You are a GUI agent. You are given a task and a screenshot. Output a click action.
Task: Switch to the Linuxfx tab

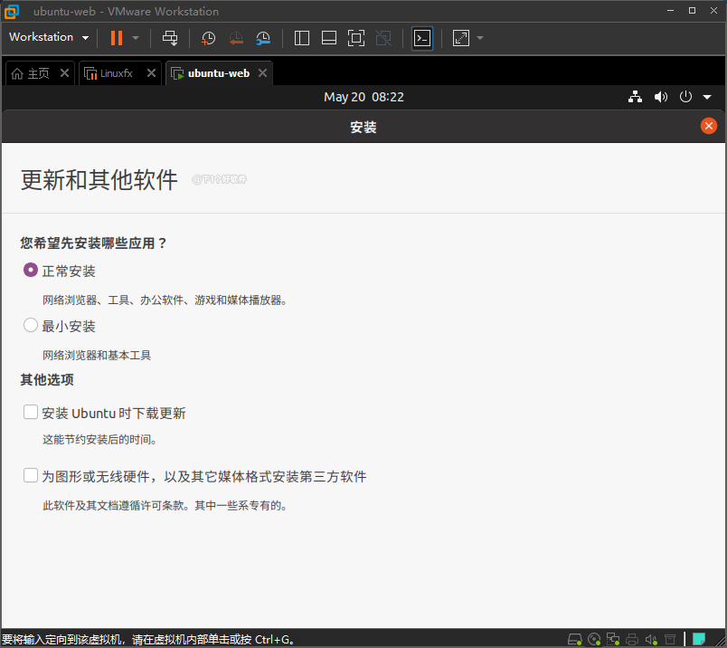116,72
